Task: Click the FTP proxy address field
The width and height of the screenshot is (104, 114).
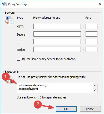Action: coord(57,42)
